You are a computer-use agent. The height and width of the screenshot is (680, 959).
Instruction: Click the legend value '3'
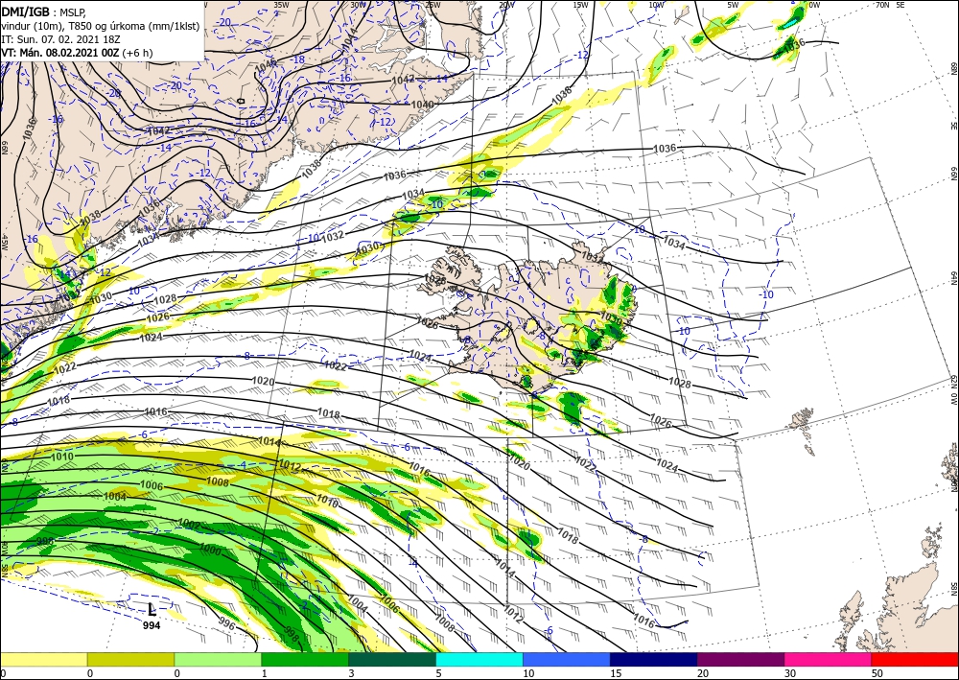point(352,673)
